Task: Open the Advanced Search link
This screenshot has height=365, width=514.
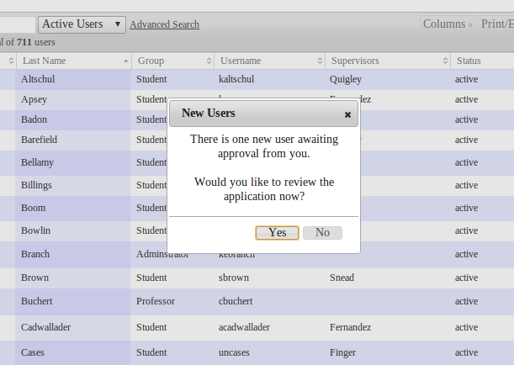Action: 164,24
